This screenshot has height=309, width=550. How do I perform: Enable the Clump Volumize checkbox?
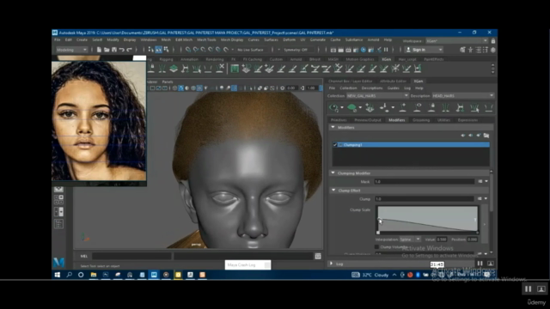[376, 247]
